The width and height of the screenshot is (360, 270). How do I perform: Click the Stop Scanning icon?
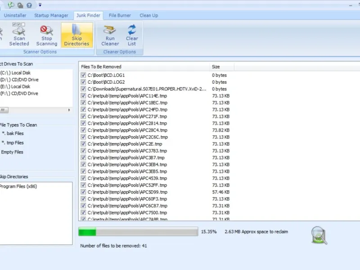click(47, 35)
